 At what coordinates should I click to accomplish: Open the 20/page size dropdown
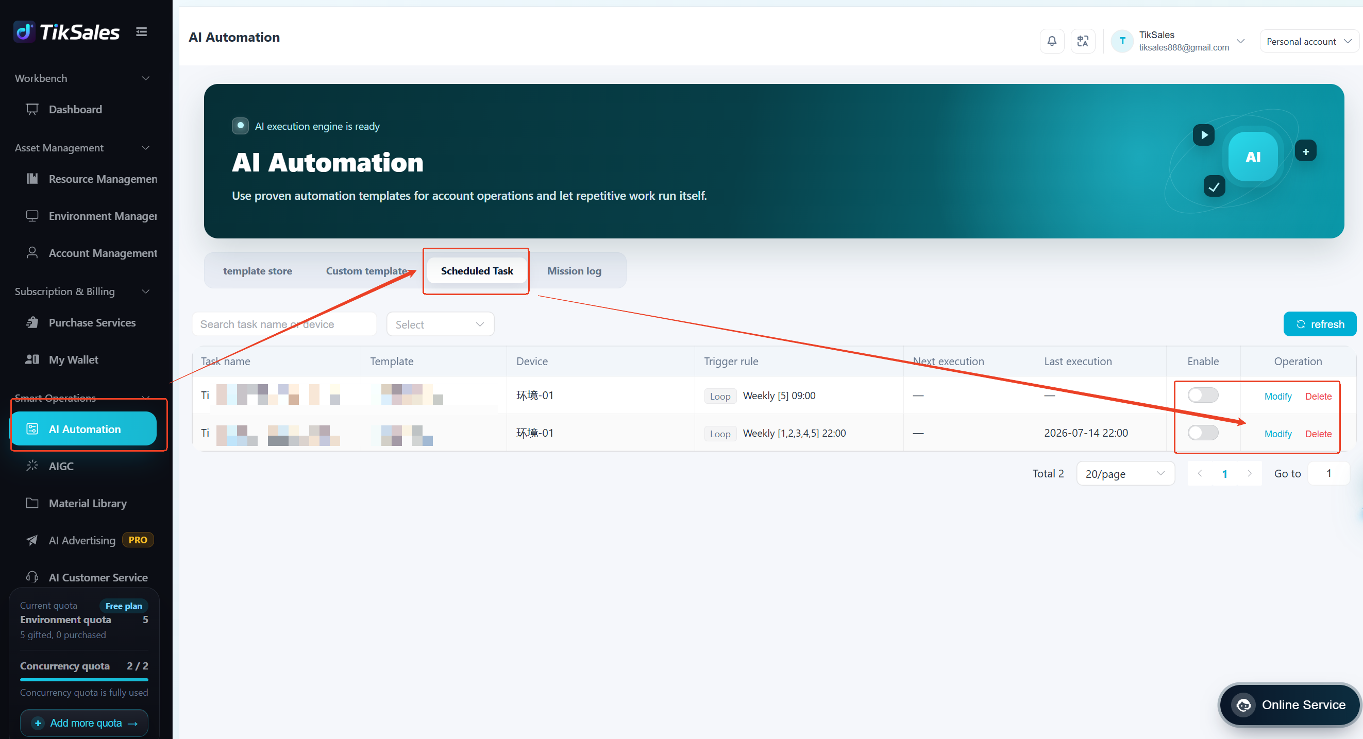tap(1125, 474)
